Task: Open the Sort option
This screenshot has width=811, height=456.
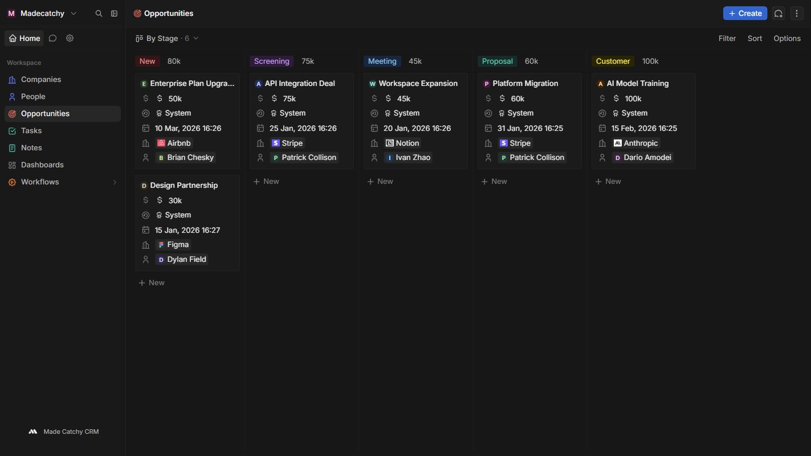Action: [x=755, y=38]
